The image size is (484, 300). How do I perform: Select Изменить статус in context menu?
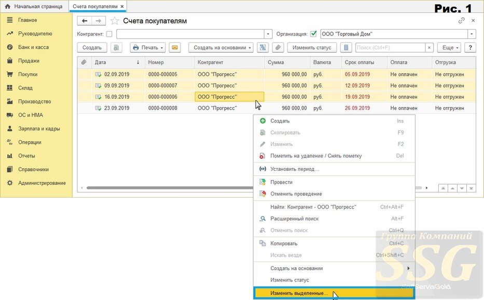click(334, 280)
